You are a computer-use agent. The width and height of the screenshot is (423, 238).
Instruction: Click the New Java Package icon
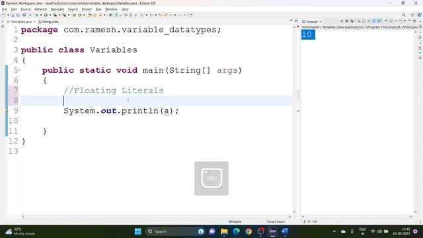(x=74, y=15)
